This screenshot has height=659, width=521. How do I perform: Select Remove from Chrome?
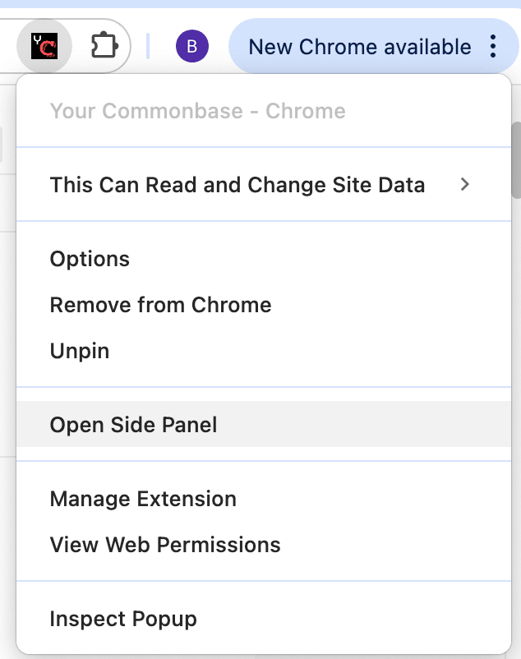click(160, 305)
